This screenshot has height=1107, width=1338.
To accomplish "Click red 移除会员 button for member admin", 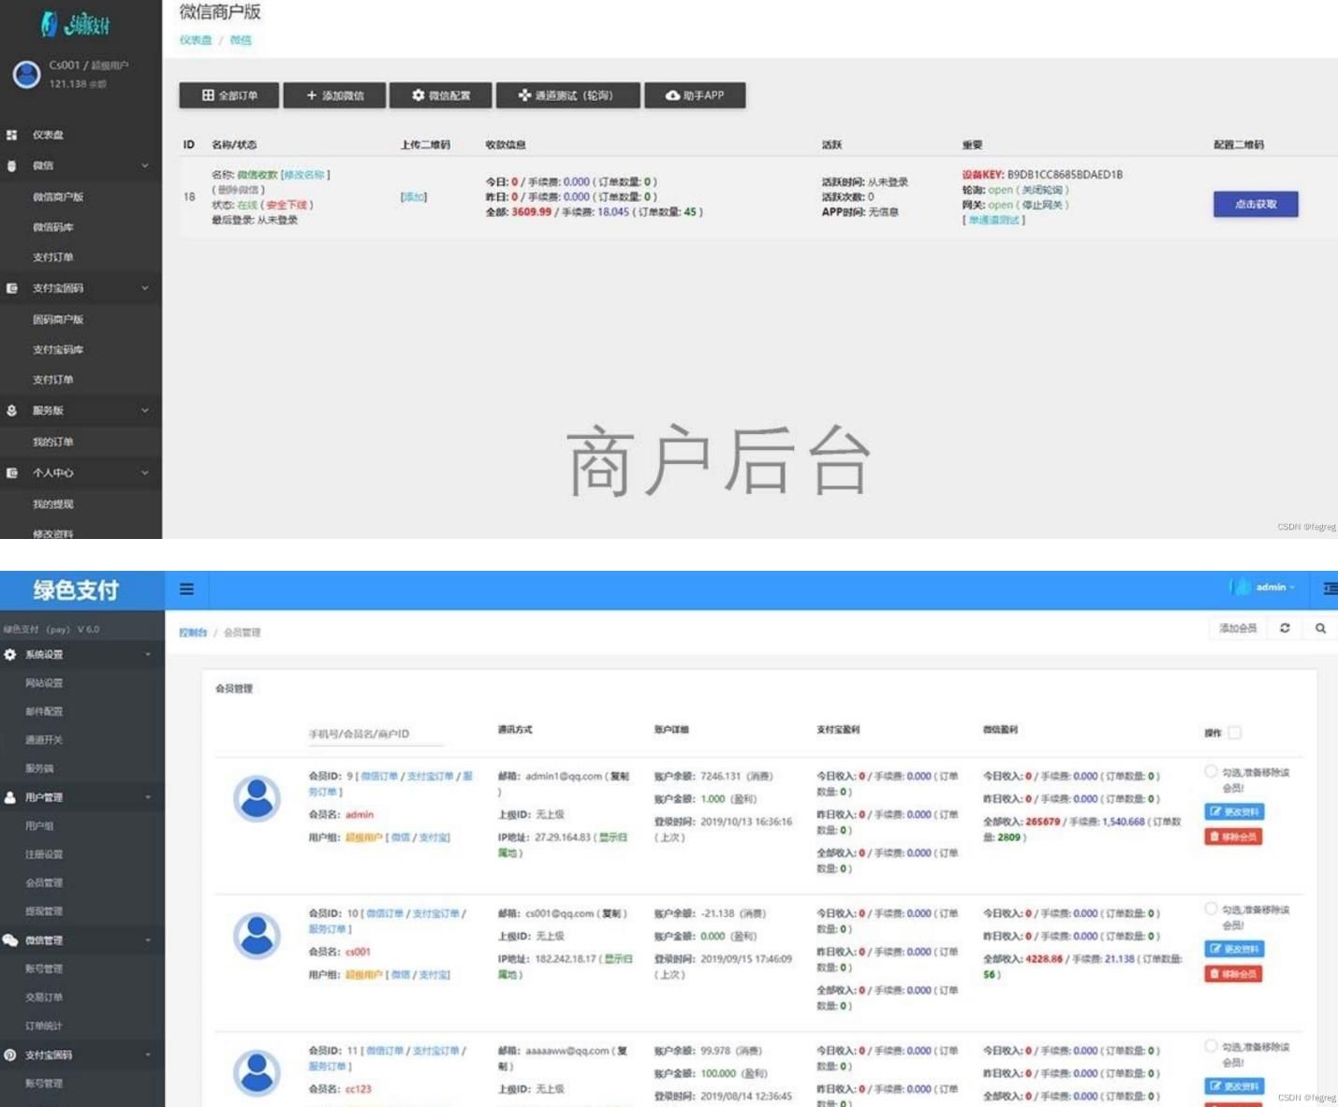I will (1233, 837).
